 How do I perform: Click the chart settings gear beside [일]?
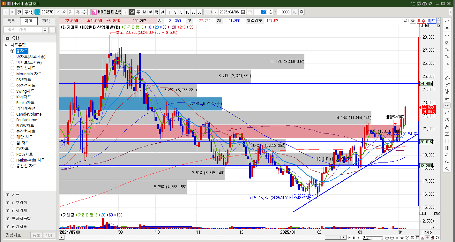413,20
